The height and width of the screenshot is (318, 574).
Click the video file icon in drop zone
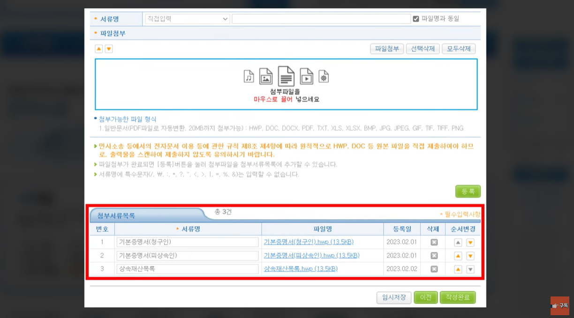tap(307, 76)
